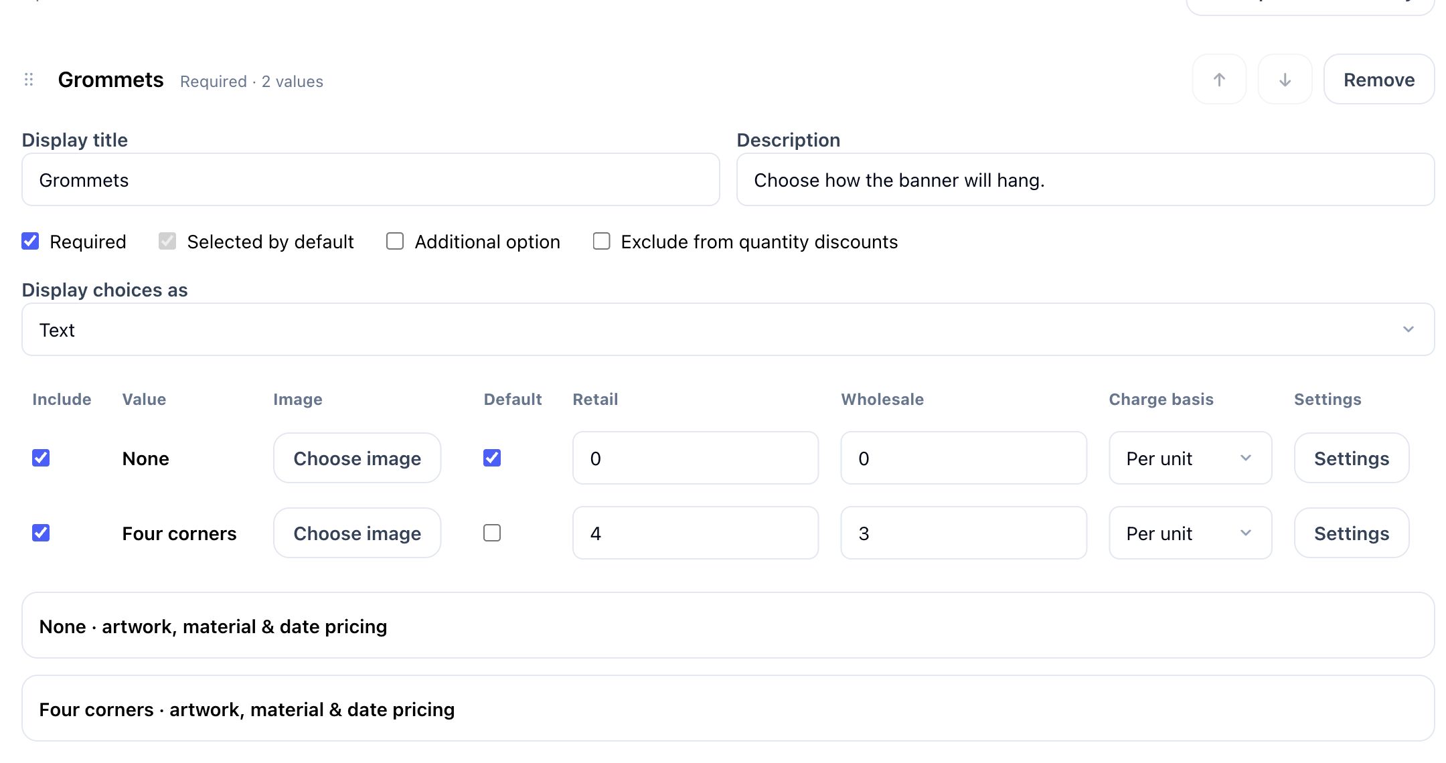The width and height of the screenshot is (1446, 763).
Task: Grab the Grommets drag handle icon
Action: click(29, 80)
